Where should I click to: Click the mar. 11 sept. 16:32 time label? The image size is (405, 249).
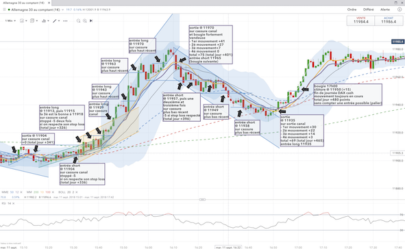[x=228, y=247]
